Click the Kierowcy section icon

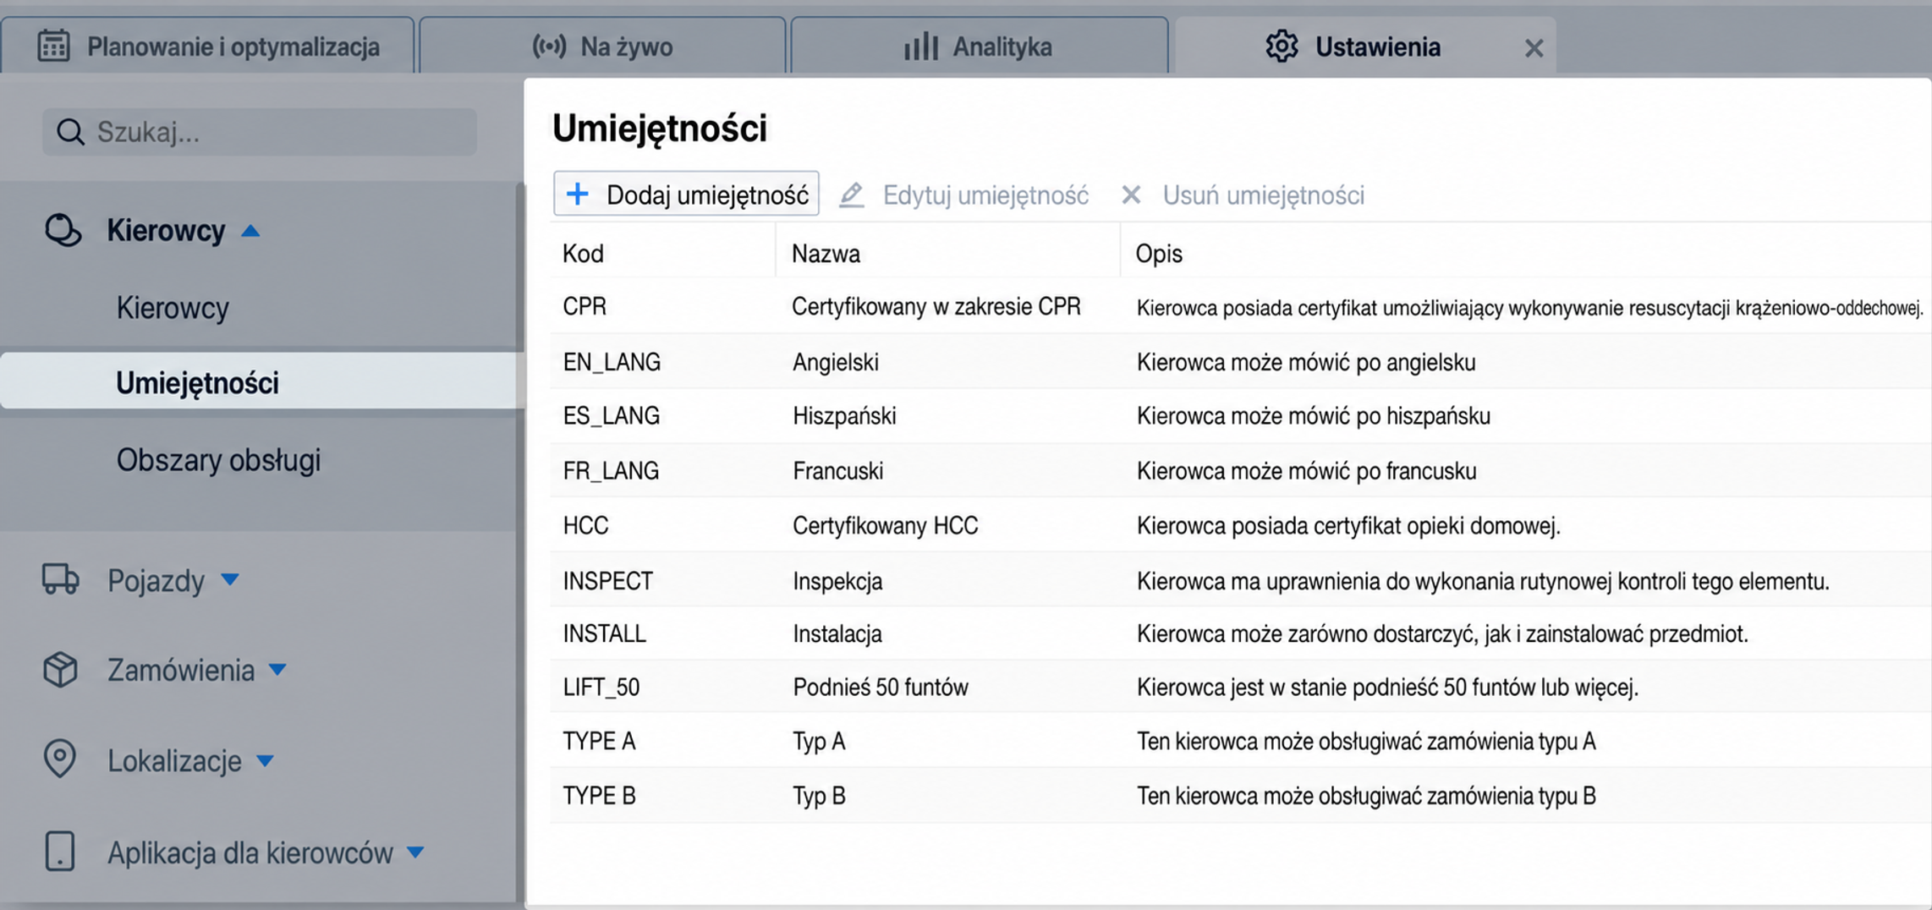point(63,230)
